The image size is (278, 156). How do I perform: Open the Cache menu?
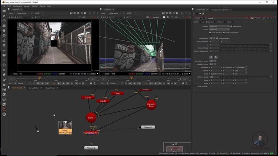(x=43, y=6)
